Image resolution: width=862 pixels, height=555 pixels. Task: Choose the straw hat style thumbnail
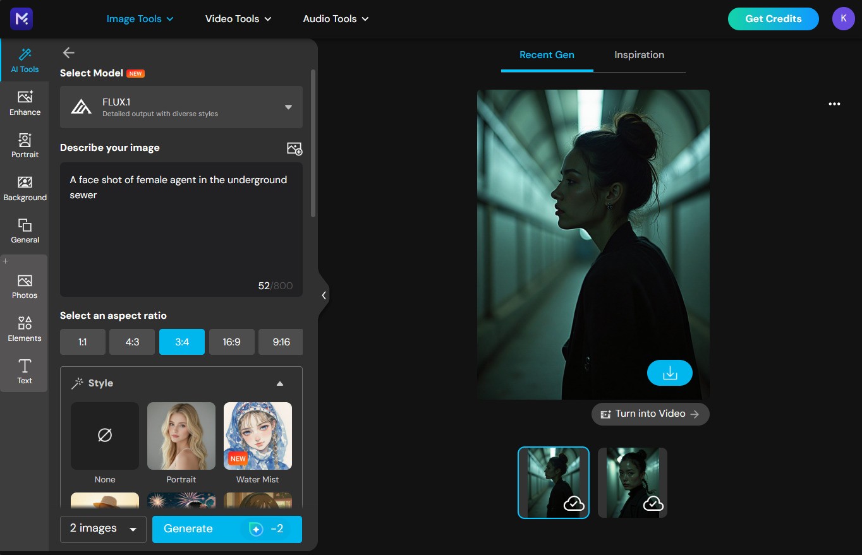105,500
